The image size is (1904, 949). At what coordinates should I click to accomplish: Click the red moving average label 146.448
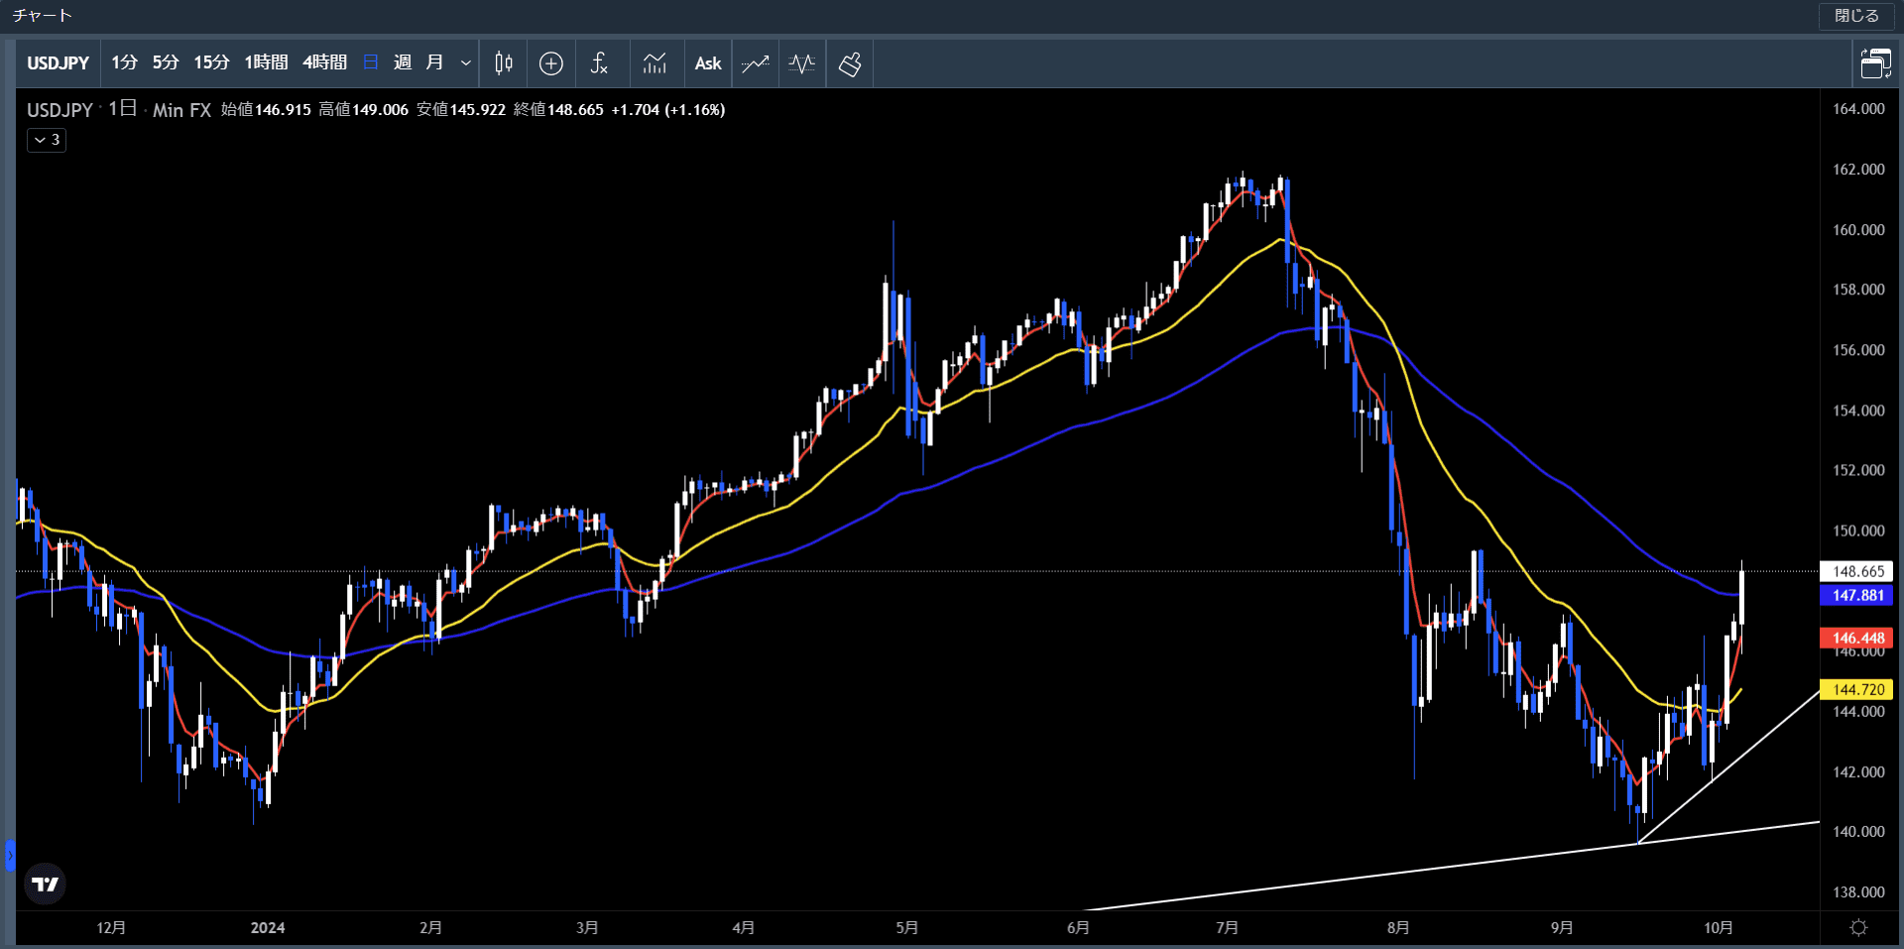click(1856, 638)
